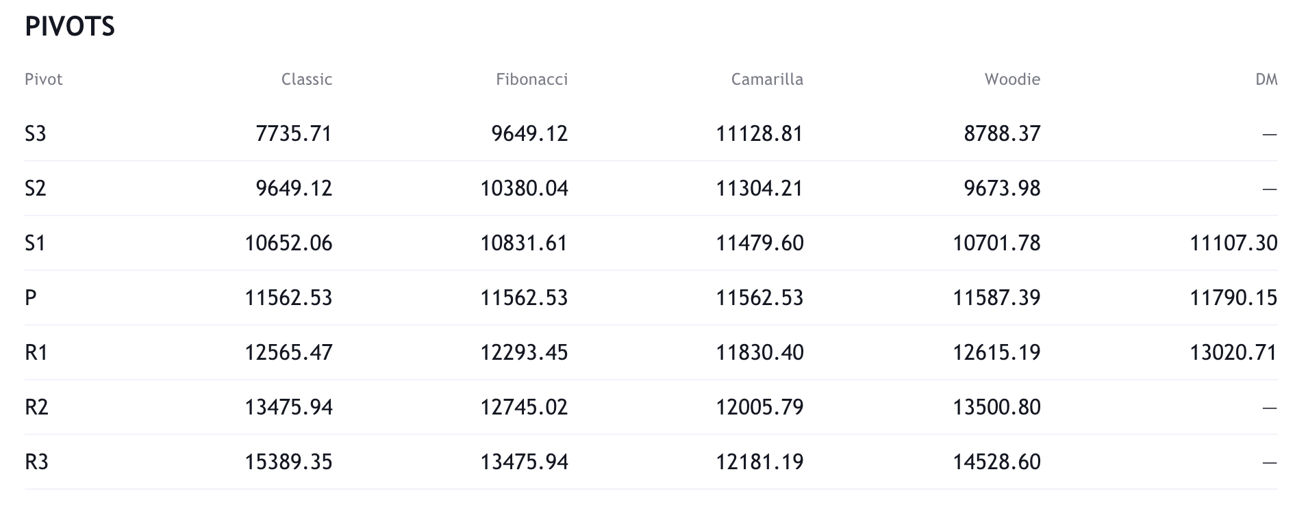Image resolution: width=1308 pixels, height=513 pixels.
Task: Click DM S1 value 11107.30
Action: point(1233,243)
